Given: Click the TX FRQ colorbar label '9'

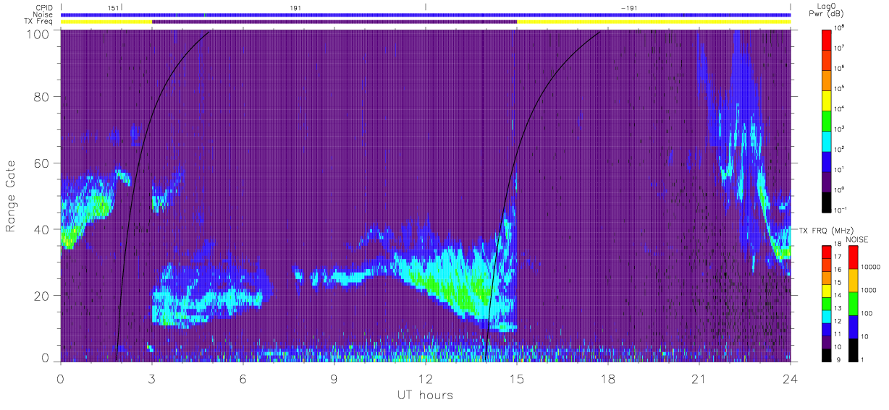Looking at the screenshot, I should point(838,359).
